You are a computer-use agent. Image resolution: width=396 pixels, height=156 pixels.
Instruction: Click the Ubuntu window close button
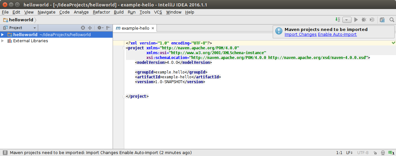coord(4,4)
